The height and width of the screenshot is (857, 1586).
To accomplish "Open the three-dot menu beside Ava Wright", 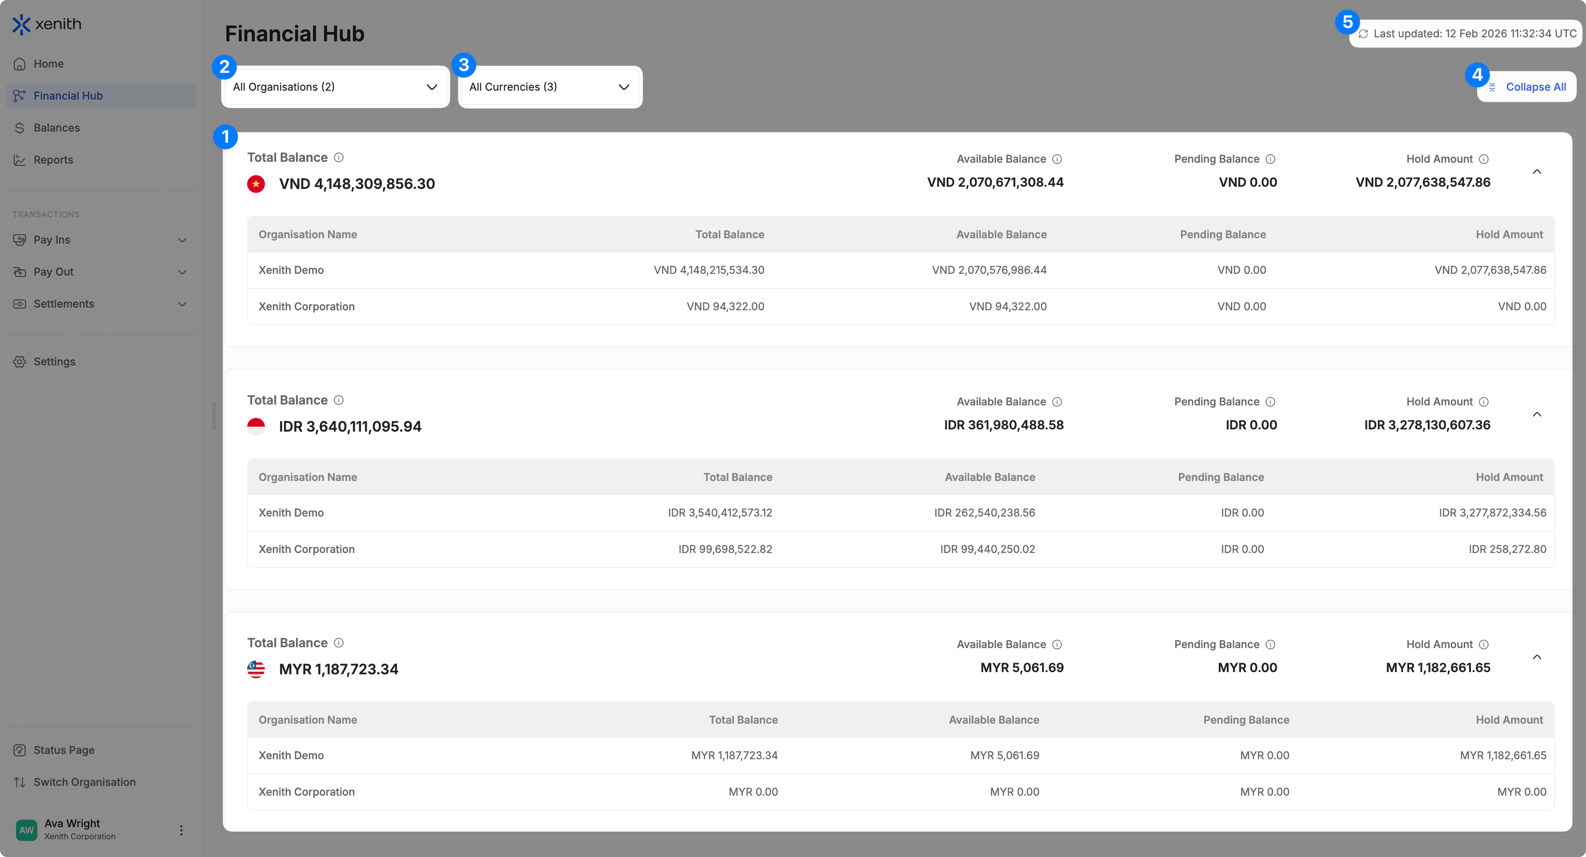I will (181, 830).
